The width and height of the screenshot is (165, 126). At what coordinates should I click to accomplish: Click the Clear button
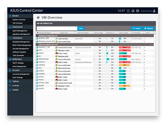pyautogui.click(x=81, y=29)
